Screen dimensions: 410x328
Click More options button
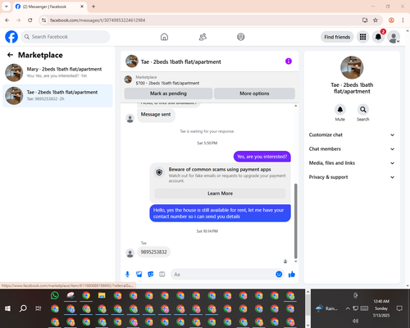pos(254,93)
